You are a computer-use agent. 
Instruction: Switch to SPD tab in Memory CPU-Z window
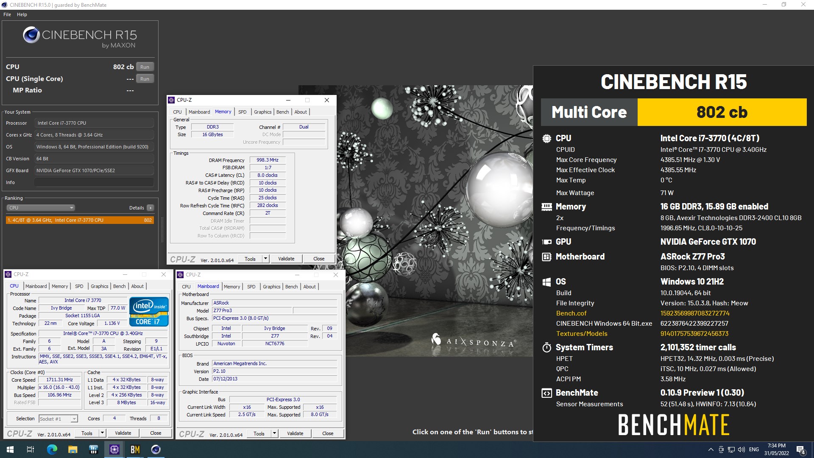242,112
